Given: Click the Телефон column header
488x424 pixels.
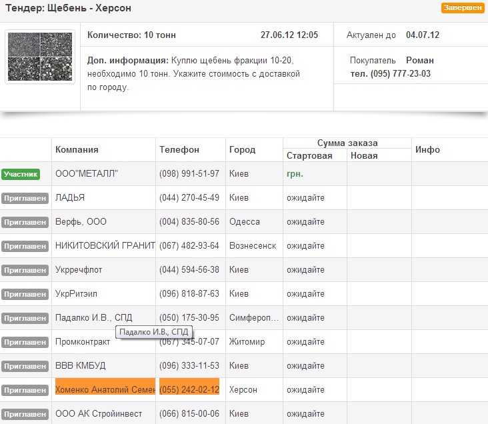Looking at the screenshot, I should pos(179,150).
